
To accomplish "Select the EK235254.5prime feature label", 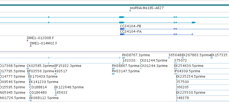I will [x=191, y=76].
